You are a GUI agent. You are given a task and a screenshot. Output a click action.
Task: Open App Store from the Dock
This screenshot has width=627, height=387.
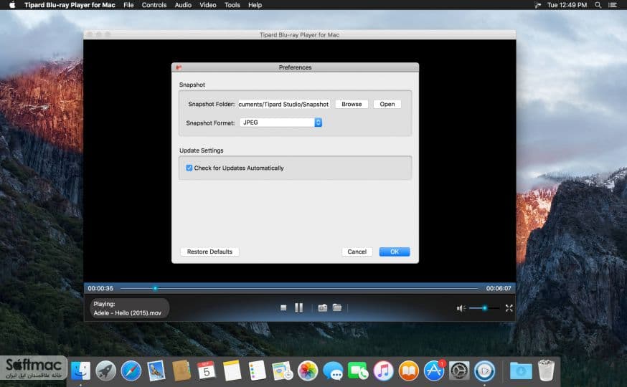(434, 371)
